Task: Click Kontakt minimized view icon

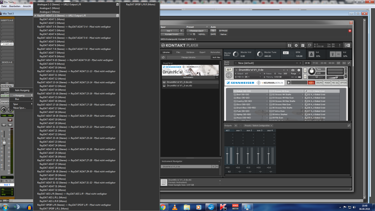Action: [309, 45]
